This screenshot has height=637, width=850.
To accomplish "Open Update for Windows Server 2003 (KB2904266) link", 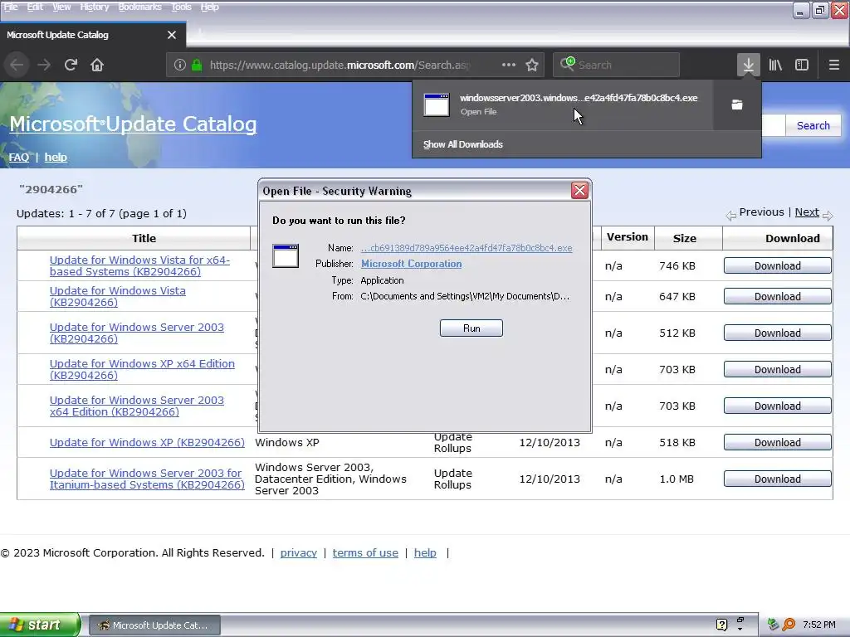I will point(137,333).
